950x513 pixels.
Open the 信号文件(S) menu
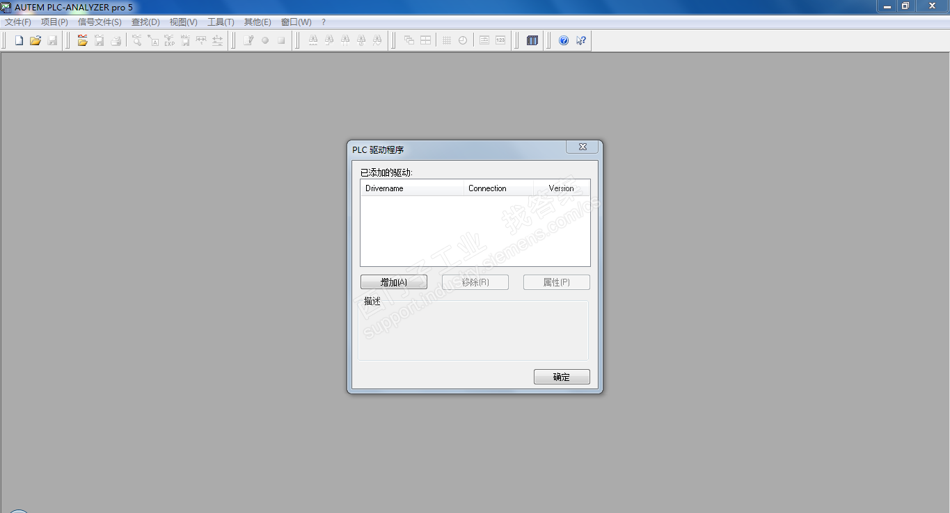[100, 22]
